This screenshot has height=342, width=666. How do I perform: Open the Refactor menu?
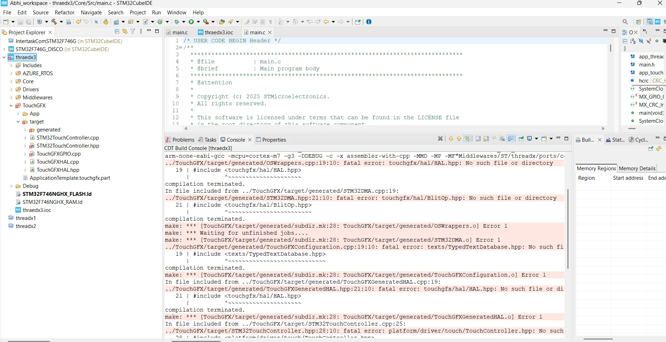click(65, 12)
